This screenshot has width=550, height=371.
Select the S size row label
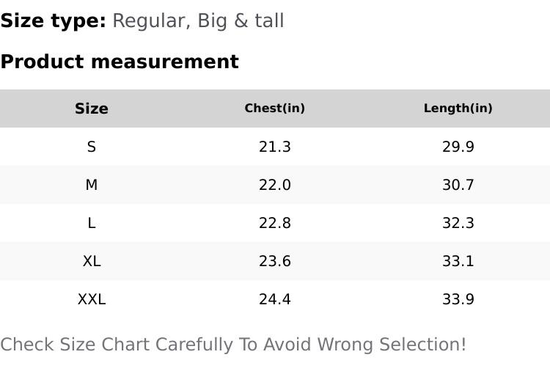point(92,147)
